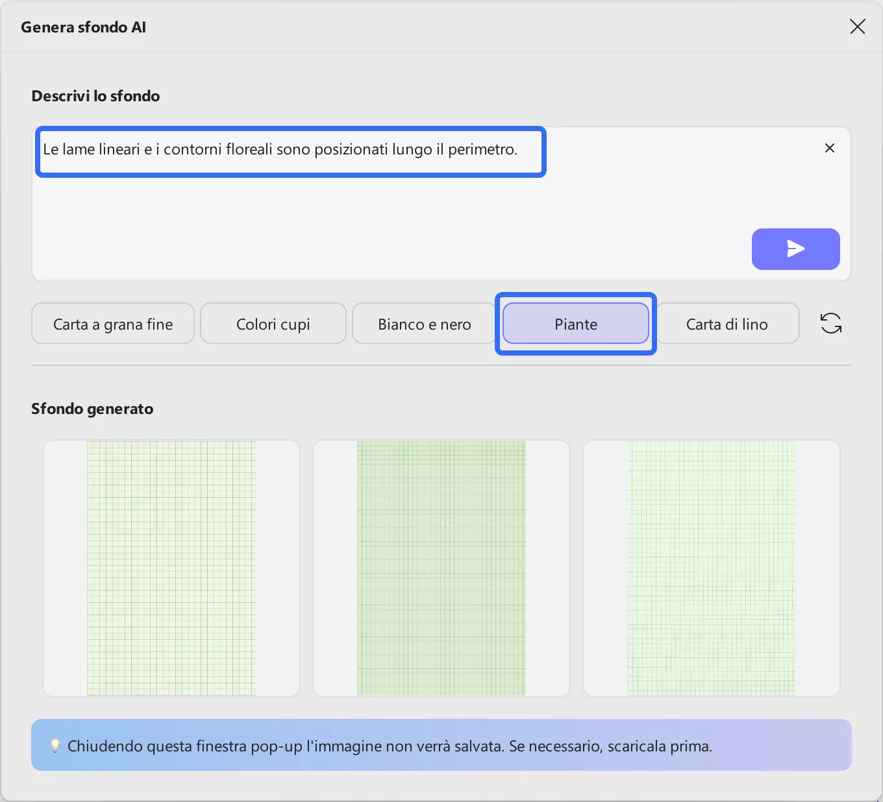
Task: Select the darker green middle background
Action: 441,567
